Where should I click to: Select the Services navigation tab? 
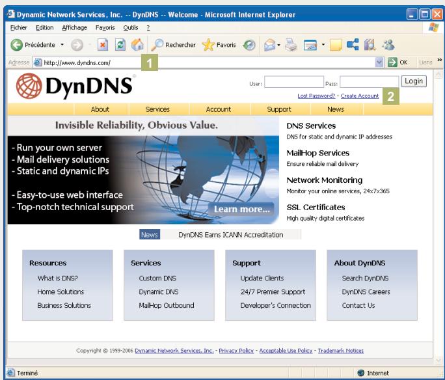[x=157, y=109]
